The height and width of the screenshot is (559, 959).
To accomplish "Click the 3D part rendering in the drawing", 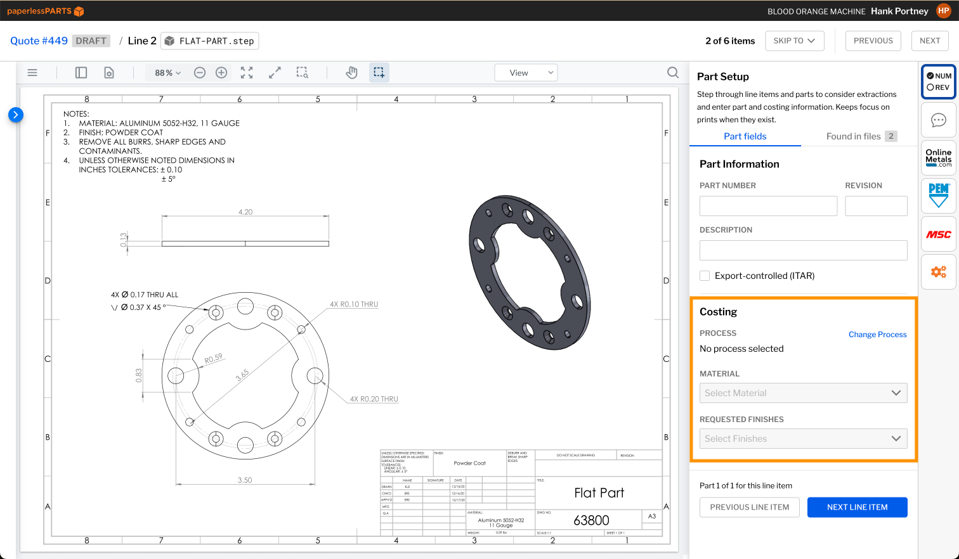I will [x=530, y=272].
